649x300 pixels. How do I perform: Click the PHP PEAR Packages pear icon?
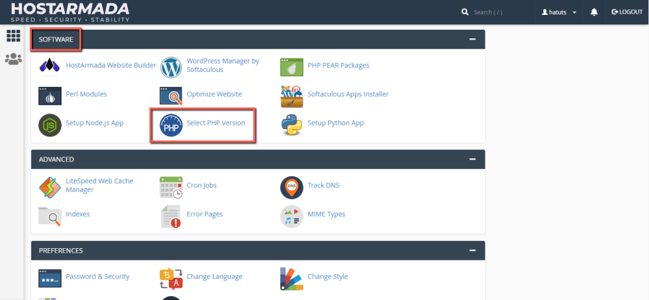click(292, 67)
